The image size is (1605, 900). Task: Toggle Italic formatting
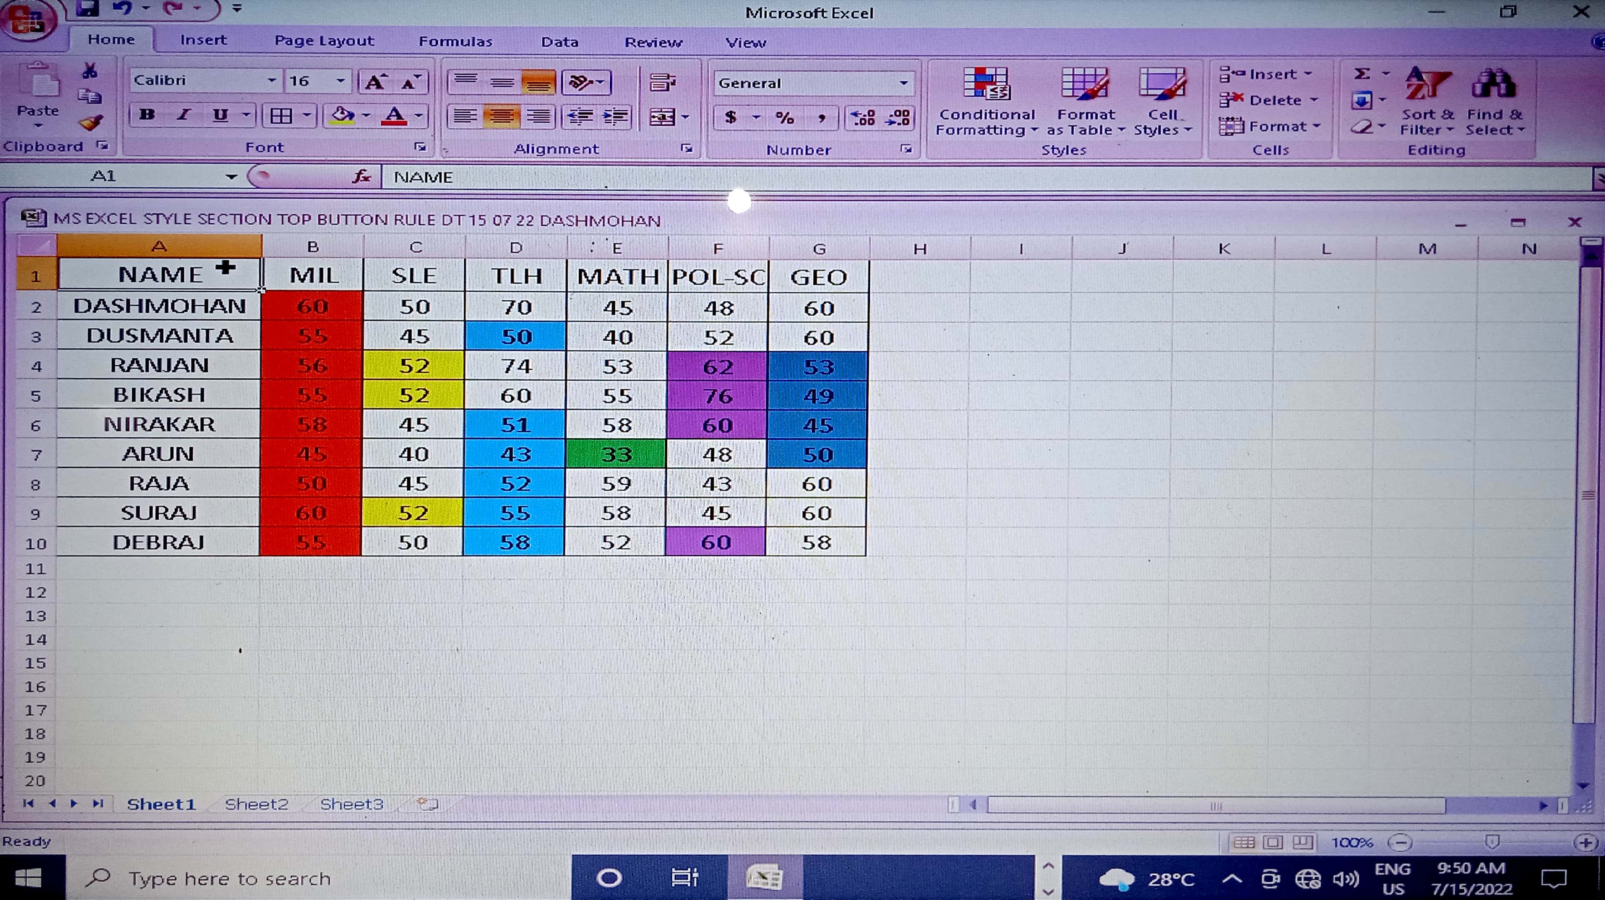[x=183, y=115]
